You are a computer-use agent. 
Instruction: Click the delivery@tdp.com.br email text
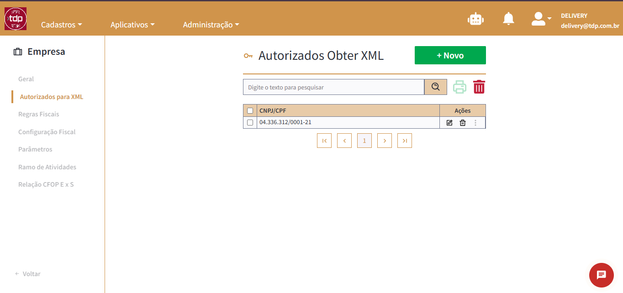tap(590, 26)
